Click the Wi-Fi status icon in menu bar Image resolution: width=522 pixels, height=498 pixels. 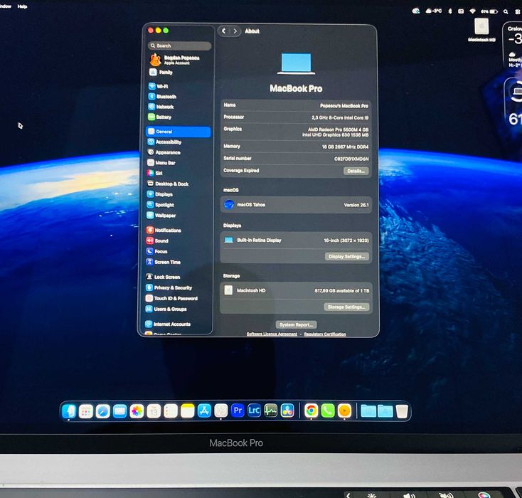click(x=472, y=11)
